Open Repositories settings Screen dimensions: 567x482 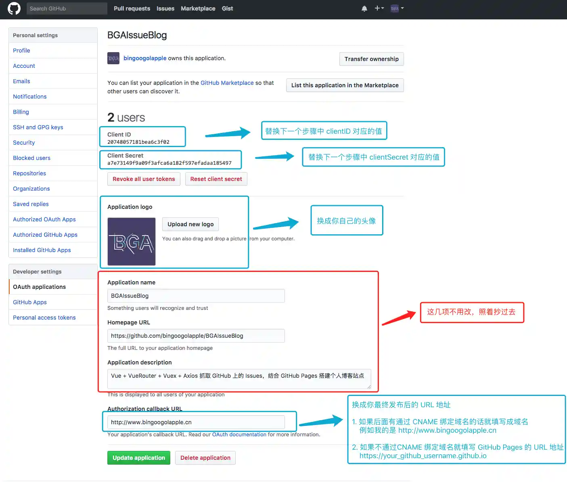tap(53, 173)
